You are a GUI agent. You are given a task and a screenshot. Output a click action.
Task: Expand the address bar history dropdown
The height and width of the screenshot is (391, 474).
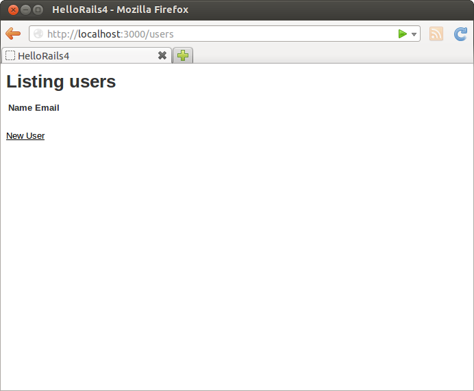click(414, 34)
